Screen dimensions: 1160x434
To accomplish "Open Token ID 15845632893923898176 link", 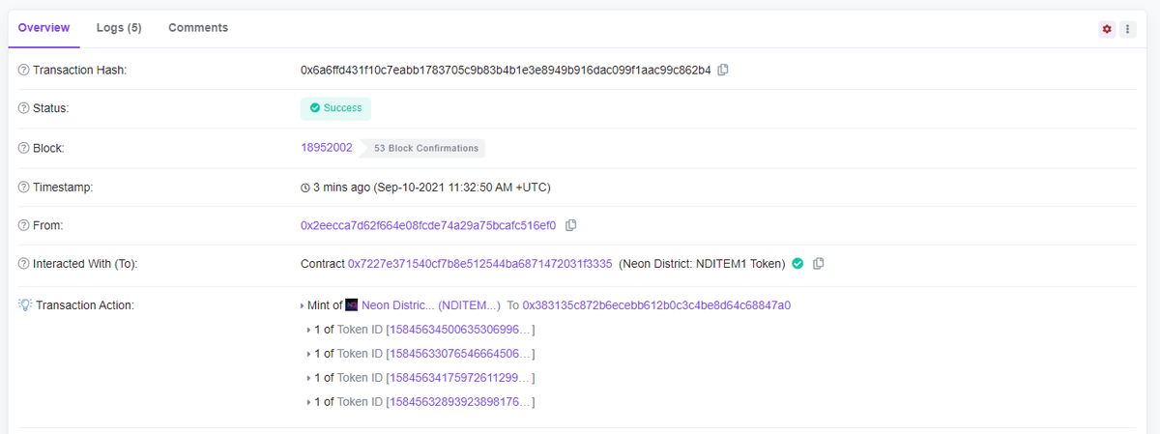I will coord(460,402).
